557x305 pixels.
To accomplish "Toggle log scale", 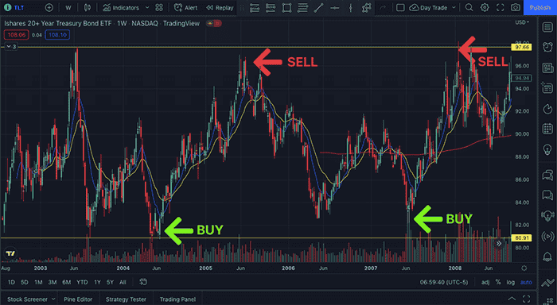I will [511, 282].
